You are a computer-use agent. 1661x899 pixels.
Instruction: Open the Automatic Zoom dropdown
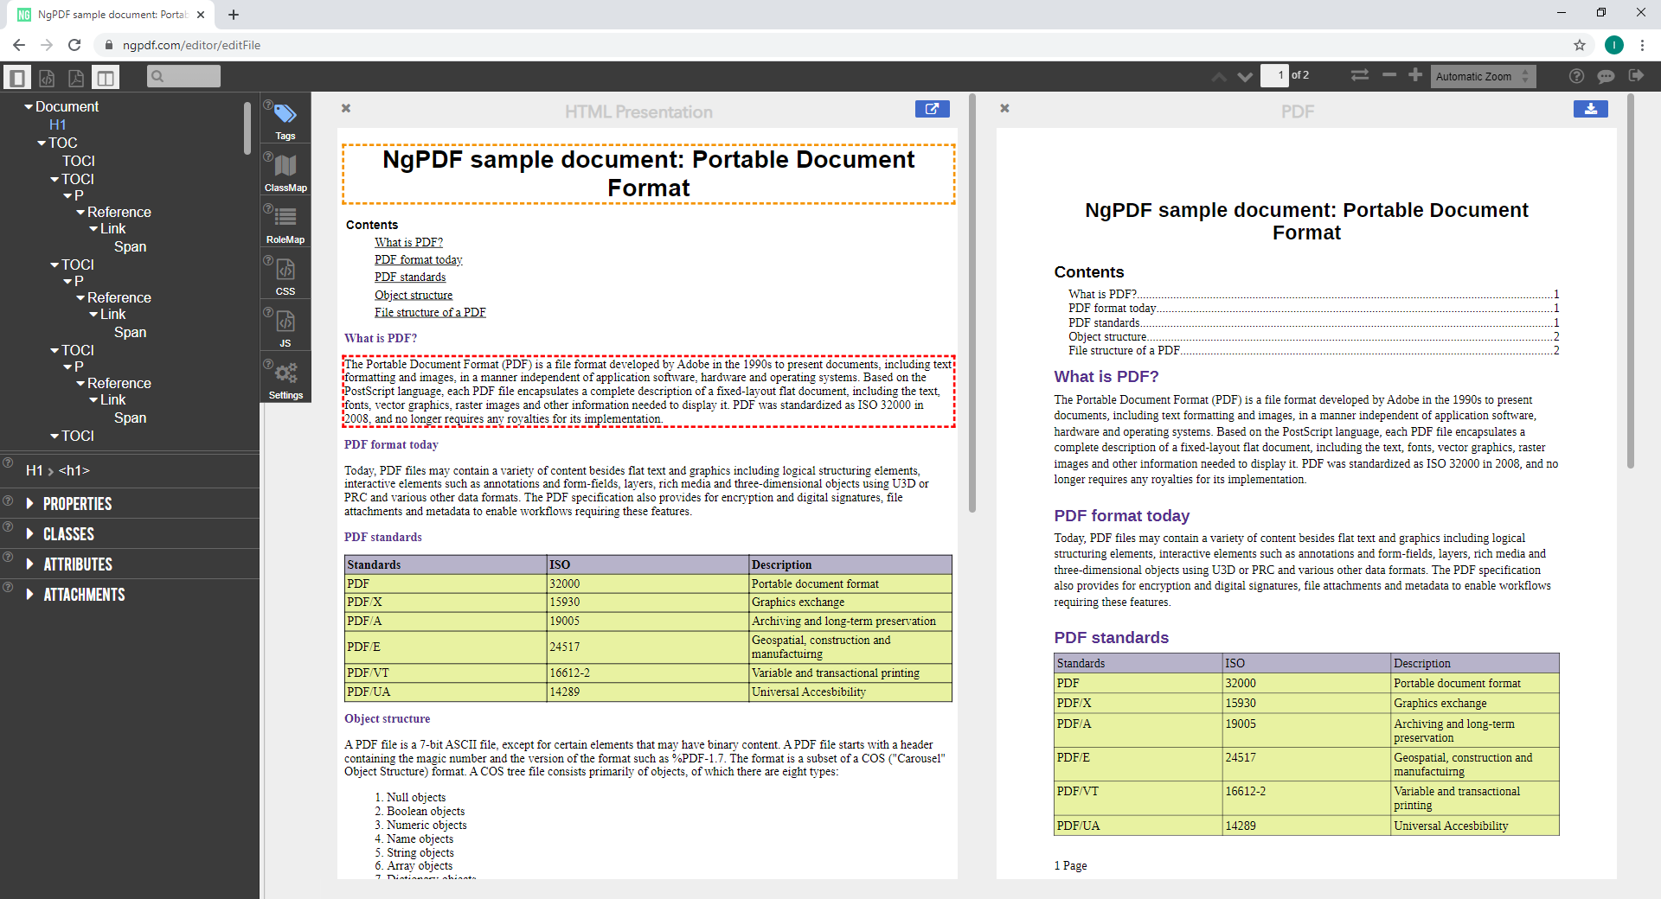tap(1480, 76)
